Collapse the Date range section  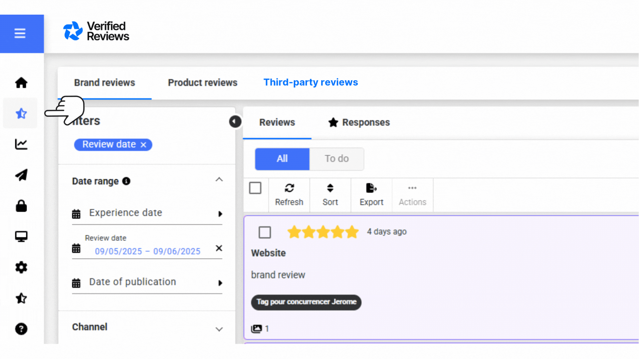[x=219, y=179]
